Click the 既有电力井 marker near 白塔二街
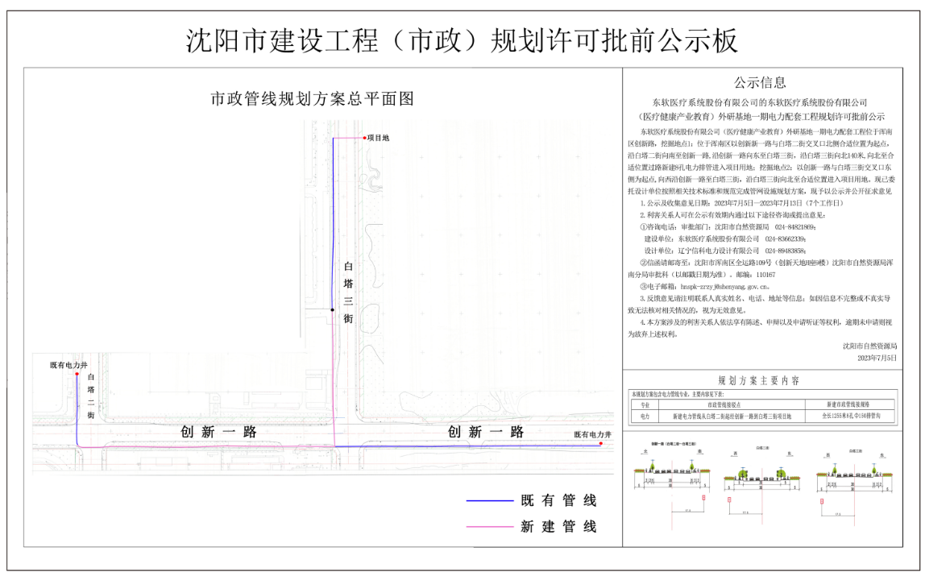The image size is (925, 576). pyautogui.click(x=77, y=374)
